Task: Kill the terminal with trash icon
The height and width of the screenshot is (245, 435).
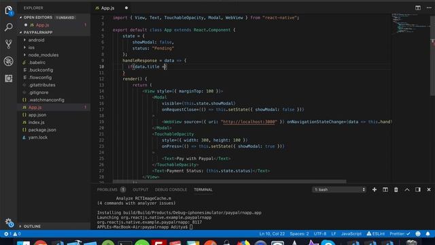Action: tap(396, 189)
